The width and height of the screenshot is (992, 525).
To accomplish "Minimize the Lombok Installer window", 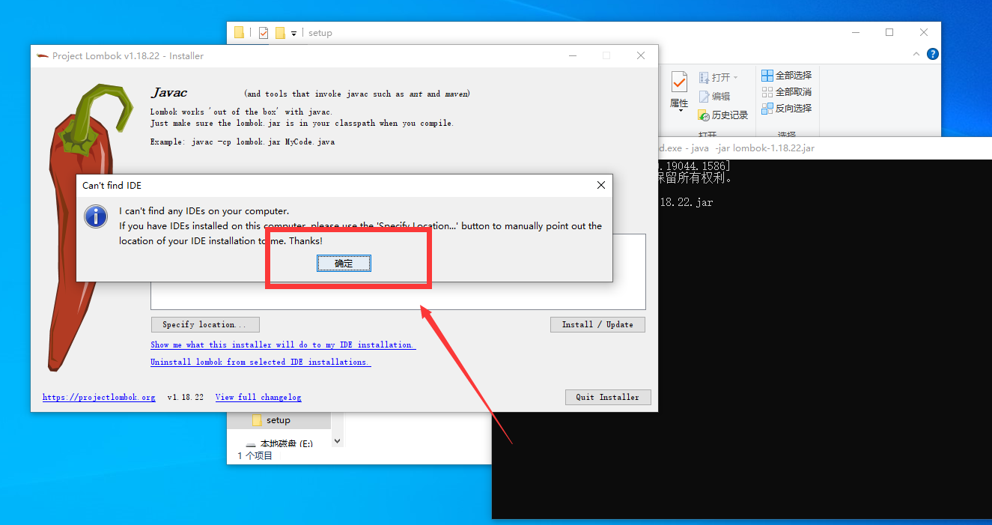I will tap(572, 55).
